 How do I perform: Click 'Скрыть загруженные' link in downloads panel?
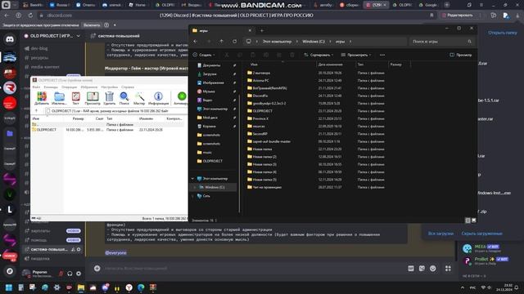tap(482, 234)
